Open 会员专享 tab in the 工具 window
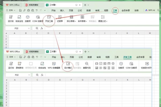Screen dimensions: 161x107 pyautogui.click(x=126, y=10)
